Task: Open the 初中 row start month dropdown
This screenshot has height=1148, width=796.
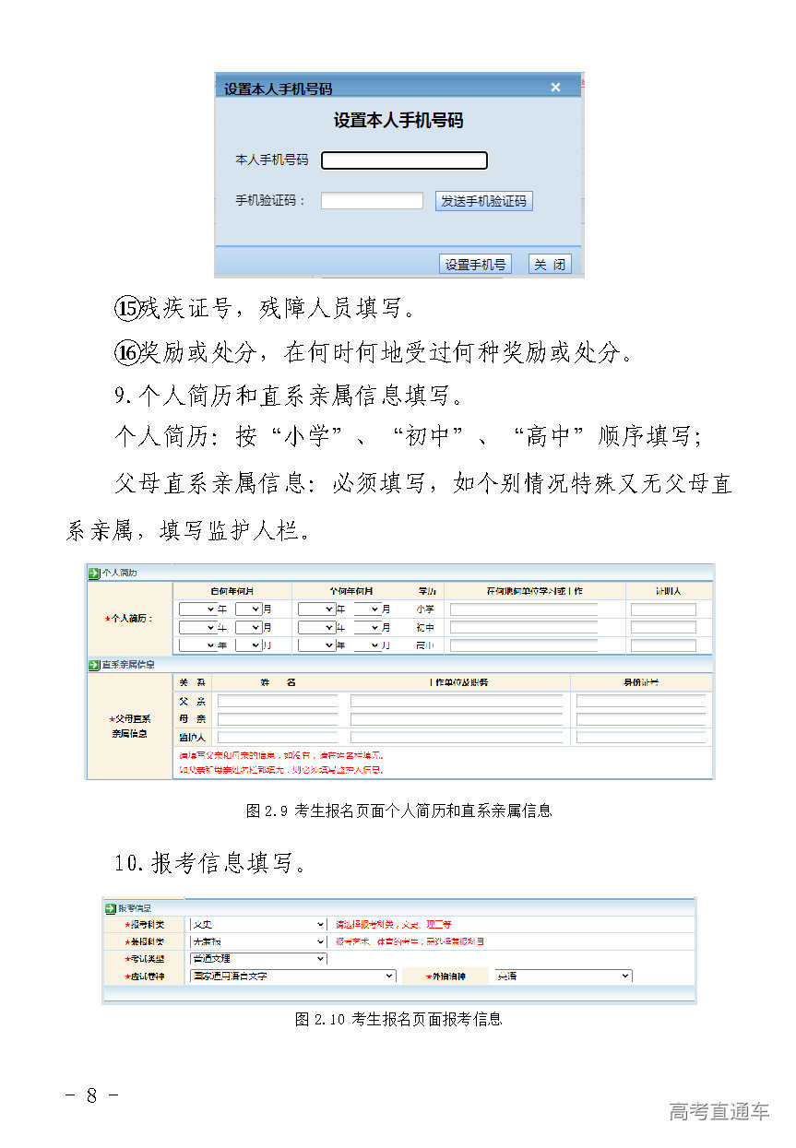Action: [248, 627]
